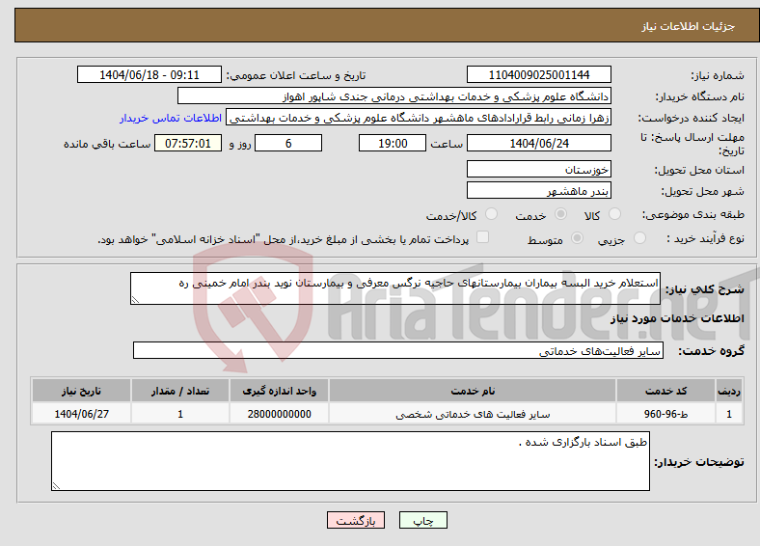Click the need number field 1104009025001144
This screenshot has width=760, height=546.
click(x=539, y=74)
